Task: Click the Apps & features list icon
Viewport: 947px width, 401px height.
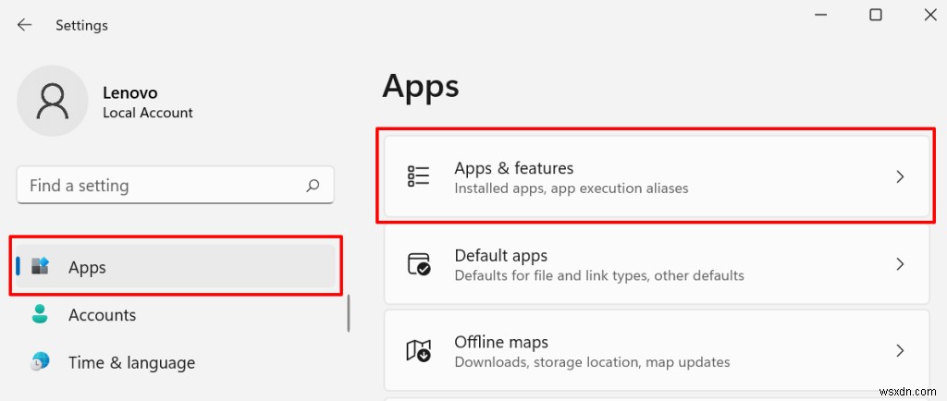Action: [x=419, y=176]
